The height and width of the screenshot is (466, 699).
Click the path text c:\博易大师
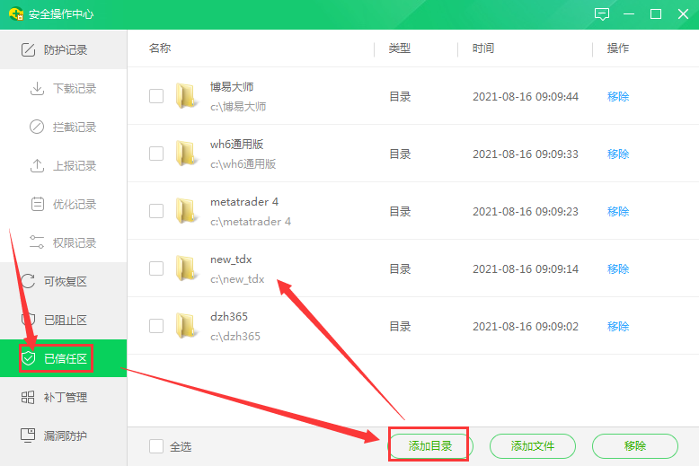pyautogui.click(x=238, y=107)
